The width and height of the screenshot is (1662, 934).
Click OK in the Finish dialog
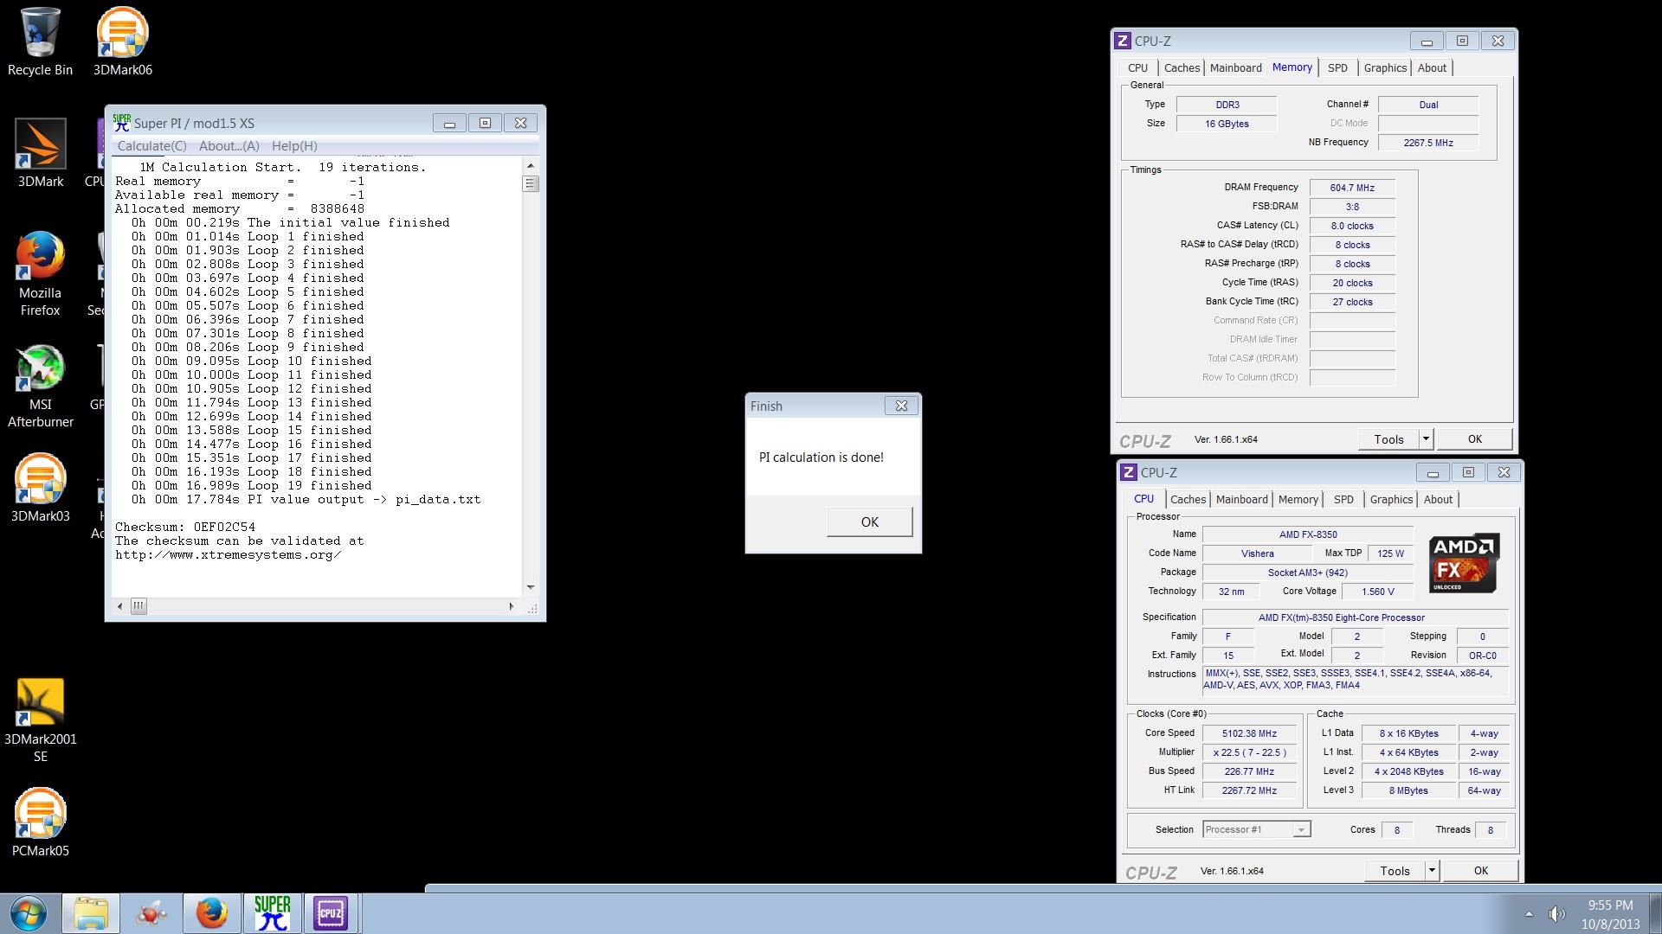pos(870,521)
